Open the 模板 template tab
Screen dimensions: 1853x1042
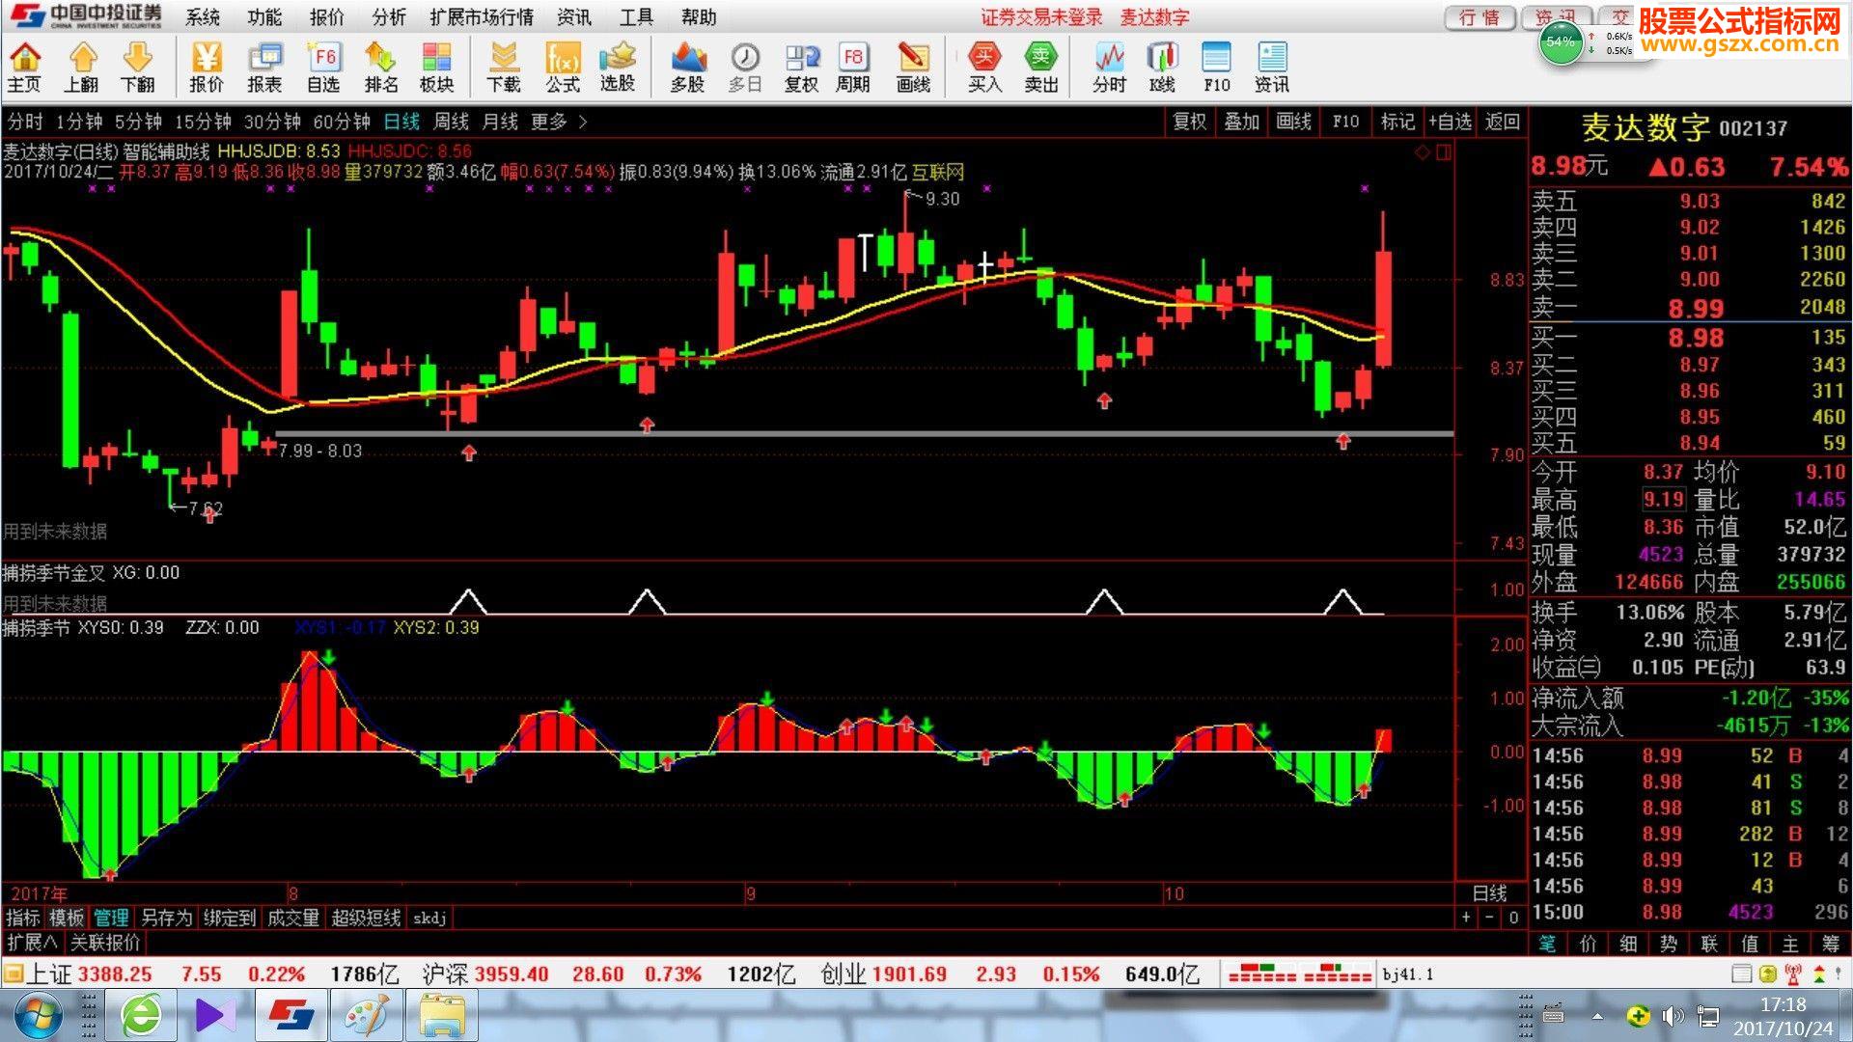pyautogui.click(x=67, y=918)
